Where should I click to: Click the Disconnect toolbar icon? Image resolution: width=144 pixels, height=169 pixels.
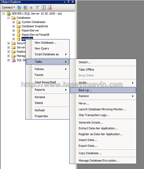pos(25,8)
